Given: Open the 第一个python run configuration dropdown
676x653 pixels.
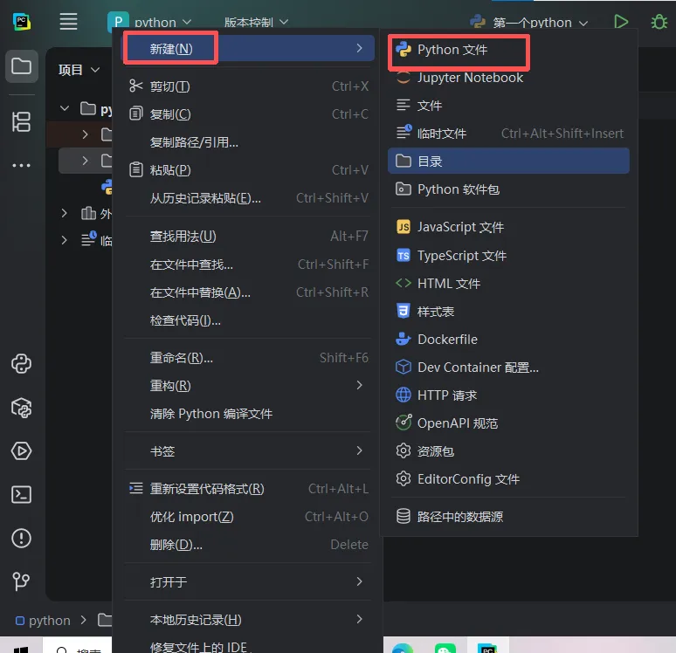Looking at the screenshot, I should tap(529, 22).
